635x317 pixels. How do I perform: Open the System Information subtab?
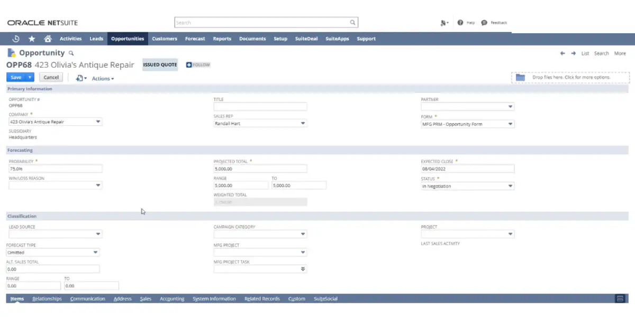214,299
